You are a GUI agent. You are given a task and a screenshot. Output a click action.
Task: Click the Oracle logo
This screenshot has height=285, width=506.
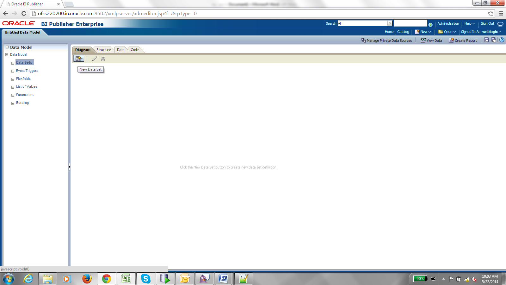[19, 23]
